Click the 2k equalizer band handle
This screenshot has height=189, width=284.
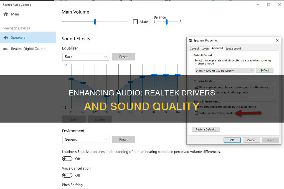click(x=142, y=77)
